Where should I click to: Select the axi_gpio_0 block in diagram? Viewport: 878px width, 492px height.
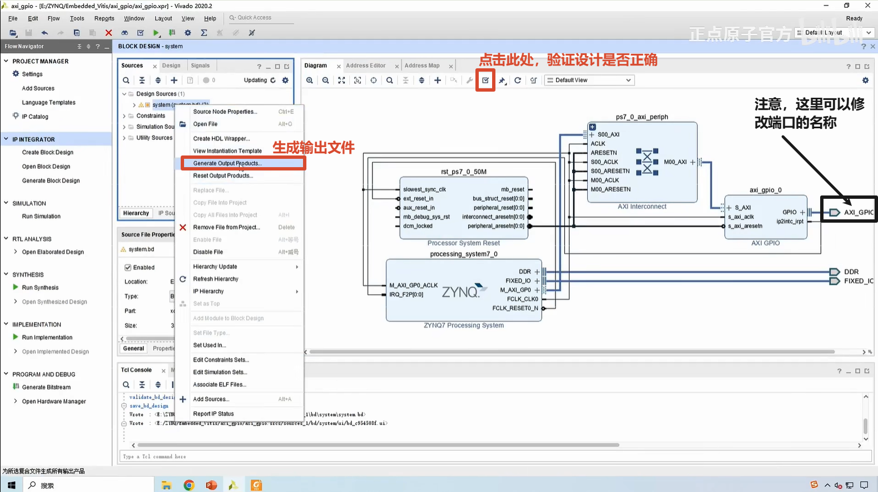tap(766, 217)
